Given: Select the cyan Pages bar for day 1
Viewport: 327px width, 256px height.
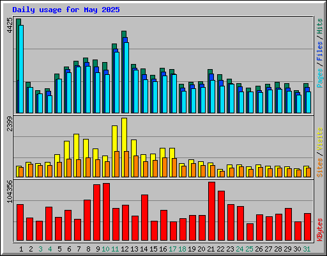Looking at the screenshot, I should [21, 69].
